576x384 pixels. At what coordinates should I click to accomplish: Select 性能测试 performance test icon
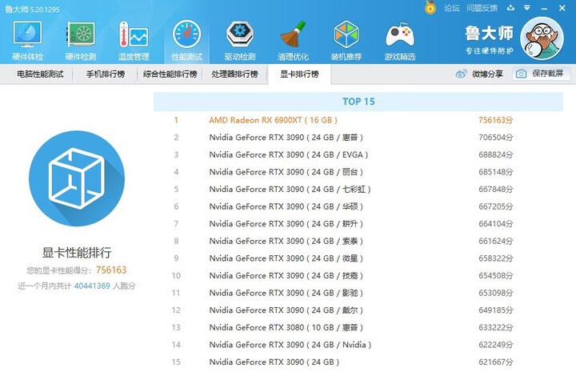click(186, 34)
